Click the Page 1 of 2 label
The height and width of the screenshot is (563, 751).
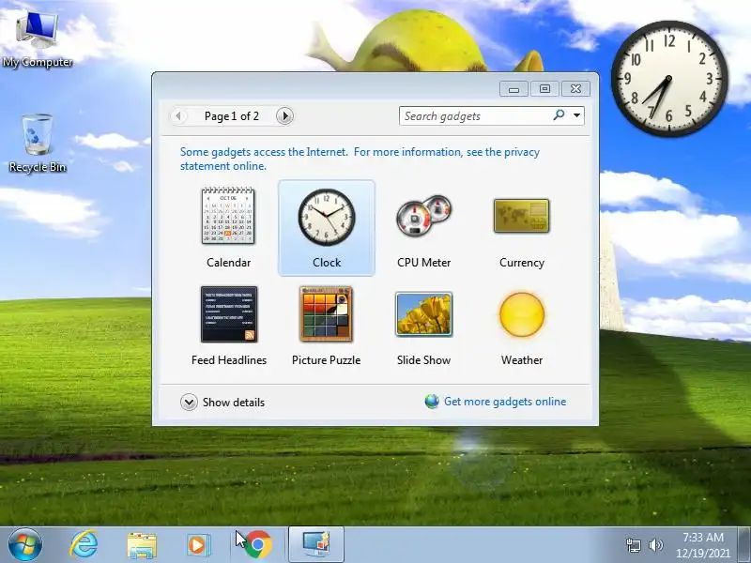tap(231, 116)
